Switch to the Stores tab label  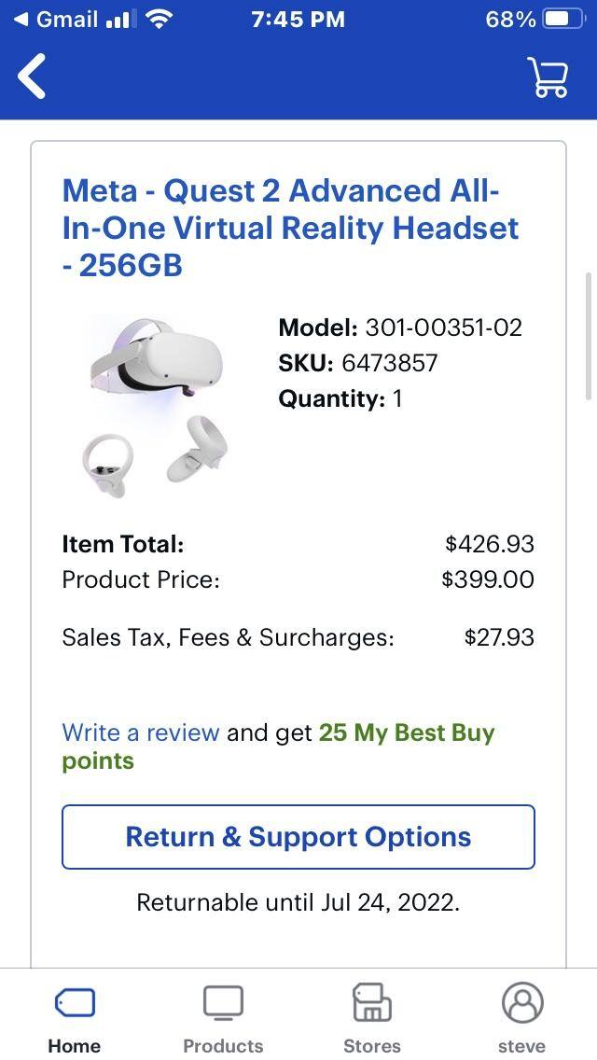pyautogui.click(x=371, y=1045)
